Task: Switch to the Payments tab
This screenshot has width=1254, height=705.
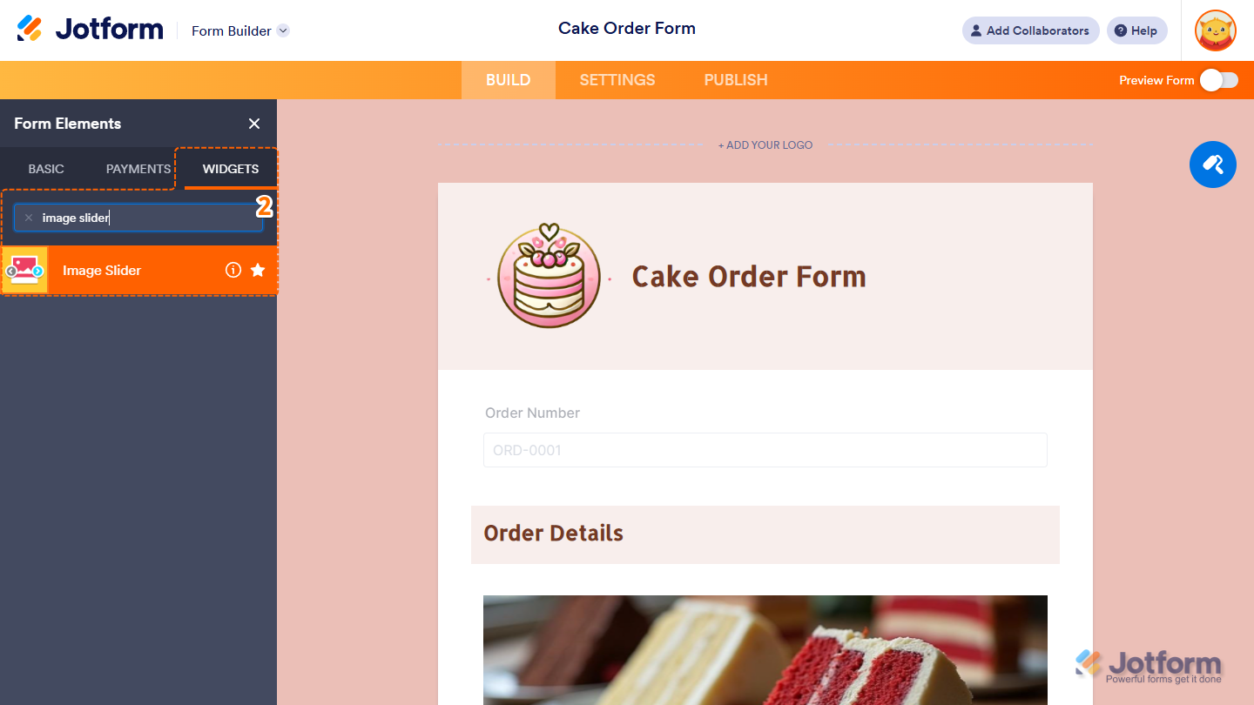Action: pos(138,169)
